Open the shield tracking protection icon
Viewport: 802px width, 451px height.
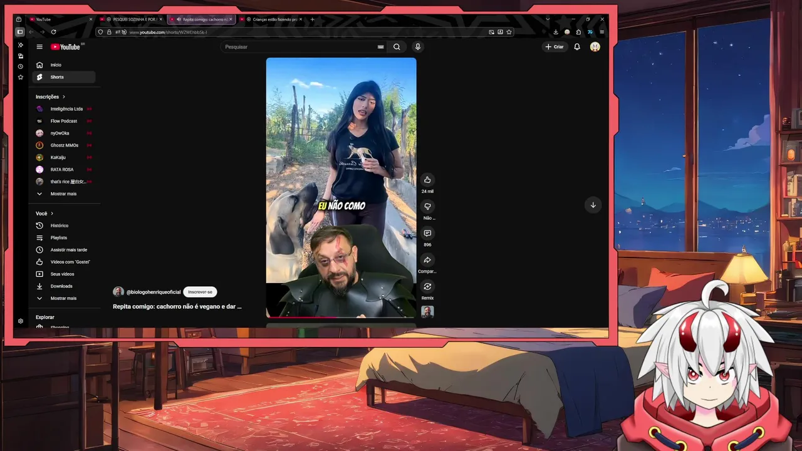point(100,32)
